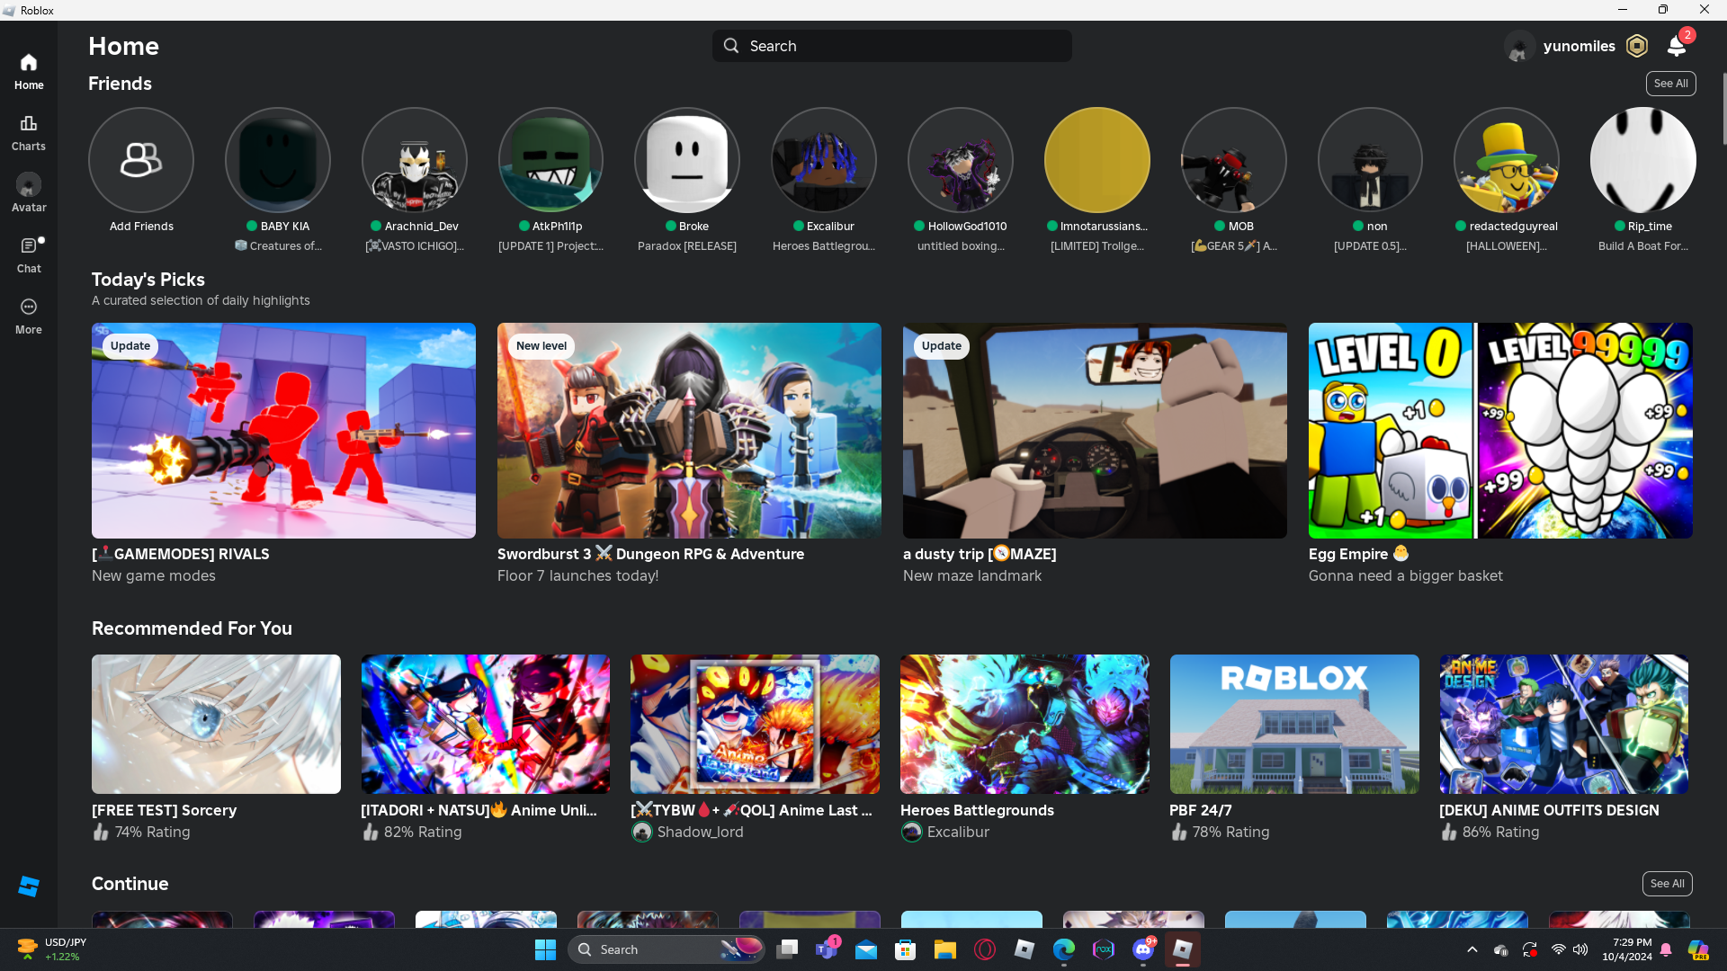Click the [GAMEMODES] RIVALS title

181,554
